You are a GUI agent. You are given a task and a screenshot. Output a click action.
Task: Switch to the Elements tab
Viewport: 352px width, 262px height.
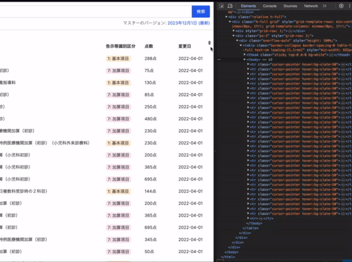tap(248, 6)
